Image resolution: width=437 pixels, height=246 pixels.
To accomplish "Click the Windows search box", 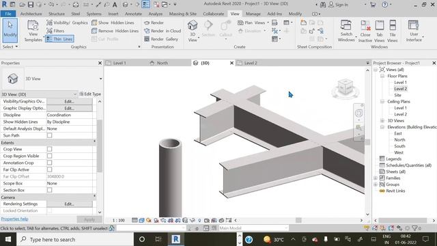I will [x=75, y=239].
